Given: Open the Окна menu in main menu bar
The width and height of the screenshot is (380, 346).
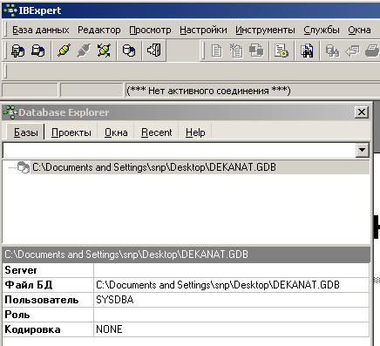Looking at the screenshot, I should pos(359,30).
